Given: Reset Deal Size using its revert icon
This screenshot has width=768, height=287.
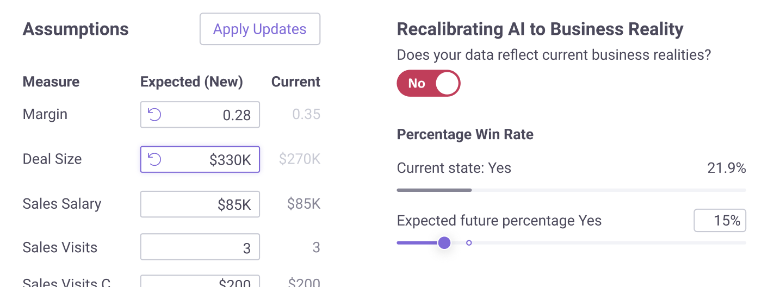Looking at the screenshot, I should 155,159.
